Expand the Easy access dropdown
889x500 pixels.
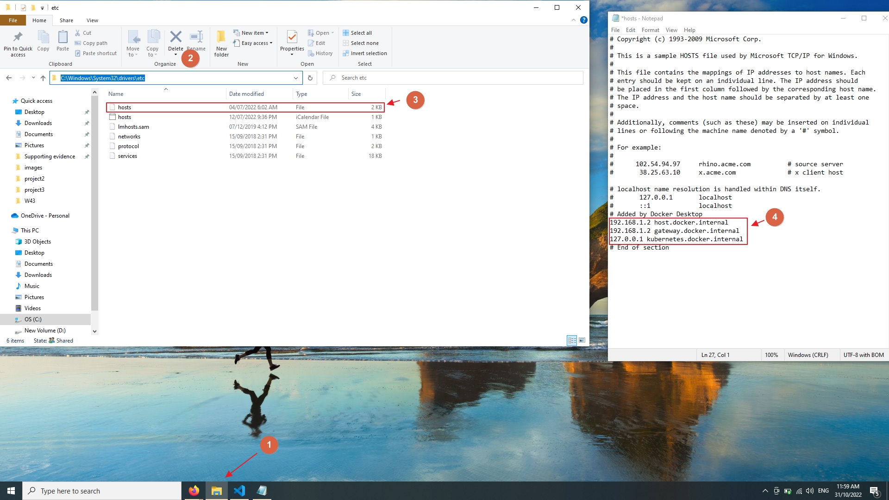coord(253,43)
